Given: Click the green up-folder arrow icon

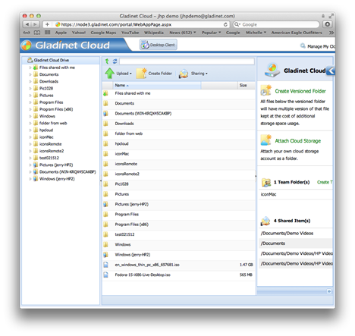Looking at the screenshot, I should 107,61.
